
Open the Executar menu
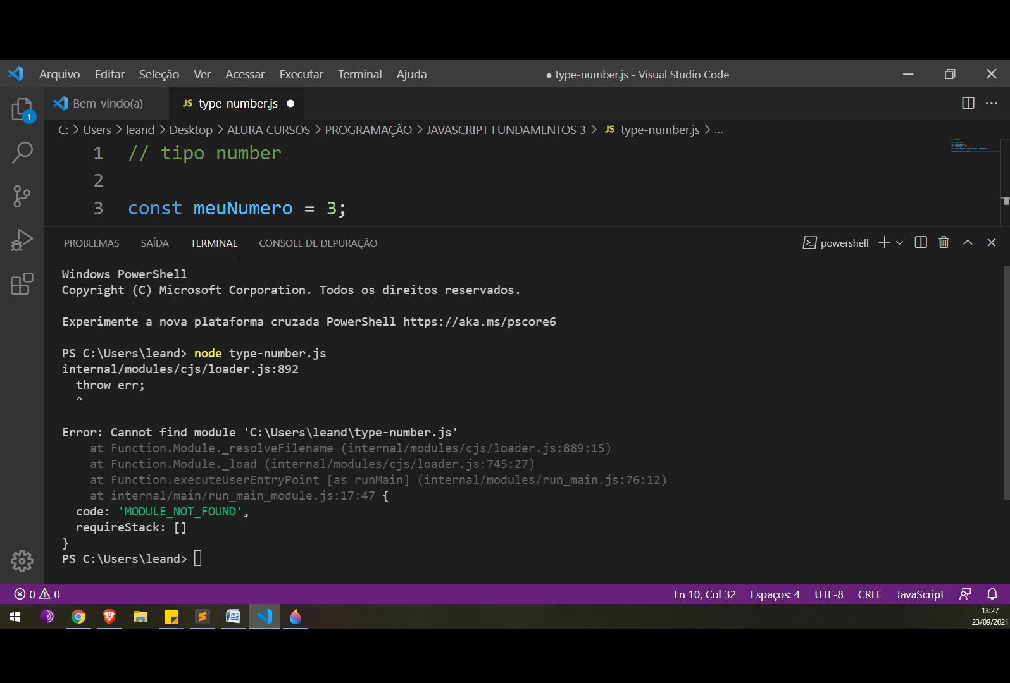click(301, 74)
